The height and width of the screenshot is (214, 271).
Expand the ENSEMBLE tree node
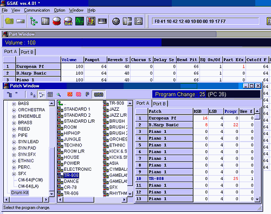14,117
